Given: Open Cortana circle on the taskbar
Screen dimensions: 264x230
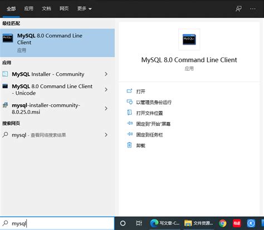Looking at the screenshot, I should [x=123, y=223].
